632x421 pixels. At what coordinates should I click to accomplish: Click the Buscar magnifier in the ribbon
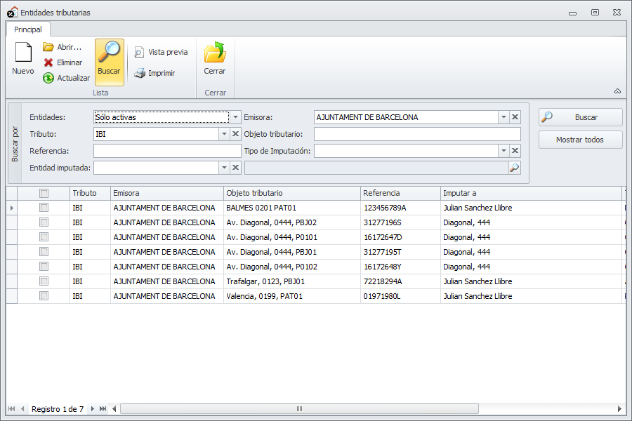point(109,53)
